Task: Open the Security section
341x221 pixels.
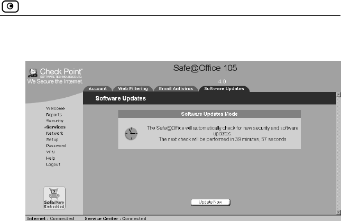Action: (x=54, y=121)
